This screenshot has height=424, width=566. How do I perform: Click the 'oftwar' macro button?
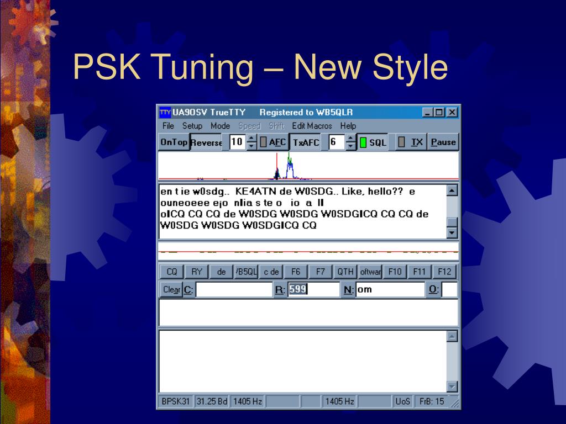tap(370, 272)
